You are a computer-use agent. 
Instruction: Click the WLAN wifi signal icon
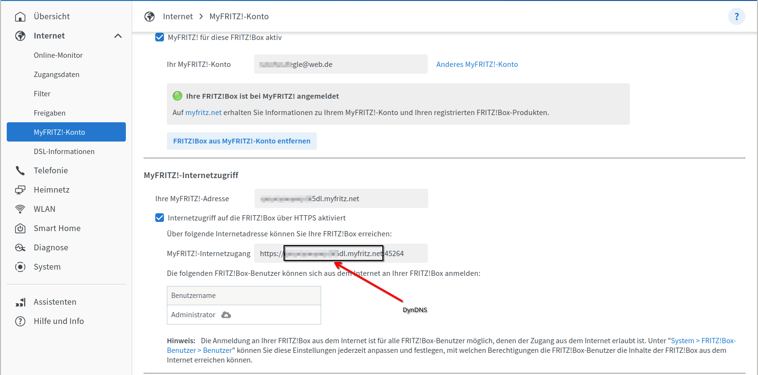point(20,209)
